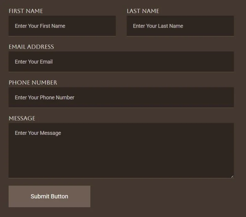Viewport: 246px width, 217px height.
Task: Click the 'Submit Button' text label
Action: coord(50,196)
